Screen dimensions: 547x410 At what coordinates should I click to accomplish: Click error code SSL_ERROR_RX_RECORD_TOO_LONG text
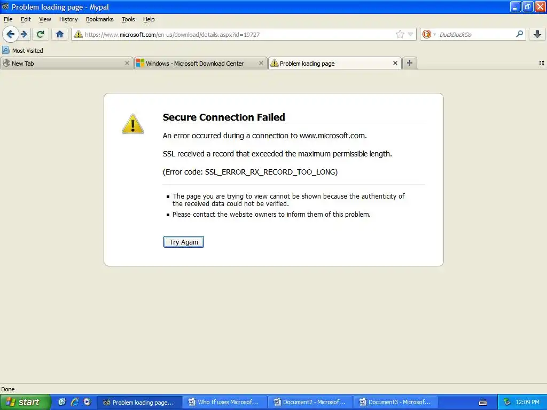pyautogui.click(x=271, y=172)
